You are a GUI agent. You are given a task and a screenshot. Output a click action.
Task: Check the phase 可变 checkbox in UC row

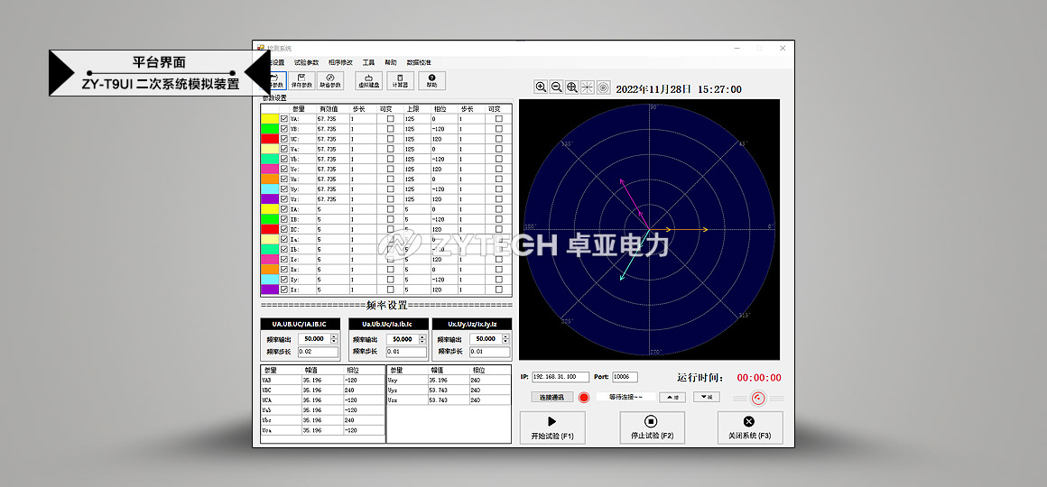pyautogui.click(x=499, y=139)
